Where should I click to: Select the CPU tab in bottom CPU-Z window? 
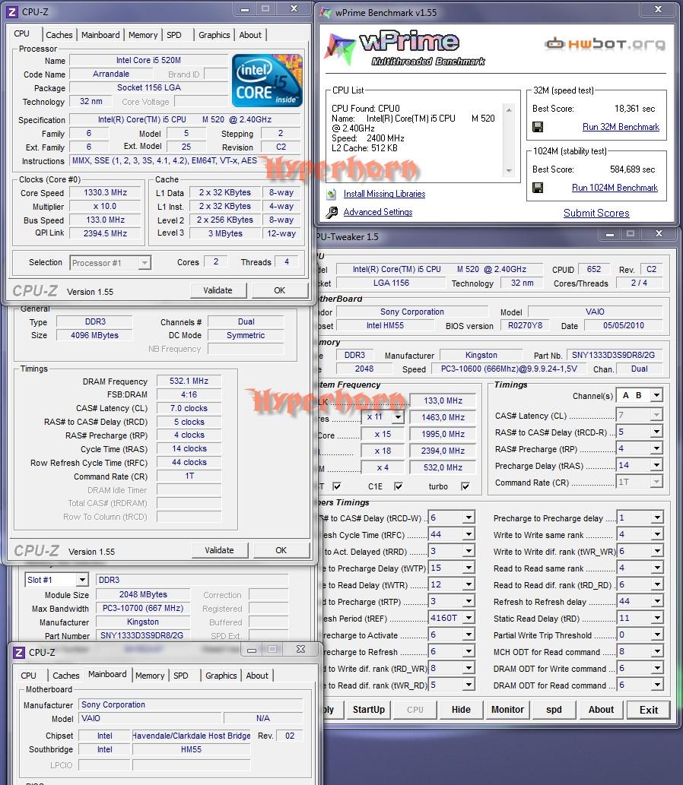[x=29, y=676]
